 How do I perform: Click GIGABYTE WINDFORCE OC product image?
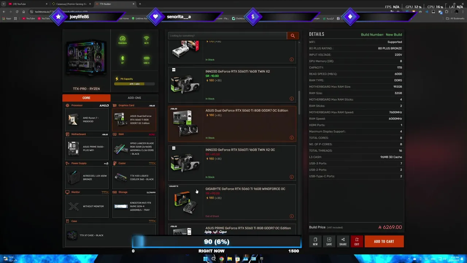185,202
